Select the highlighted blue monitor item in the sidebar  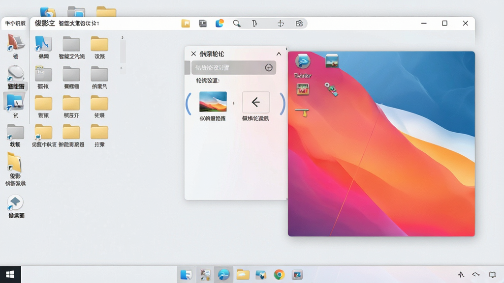pos(14,102)
